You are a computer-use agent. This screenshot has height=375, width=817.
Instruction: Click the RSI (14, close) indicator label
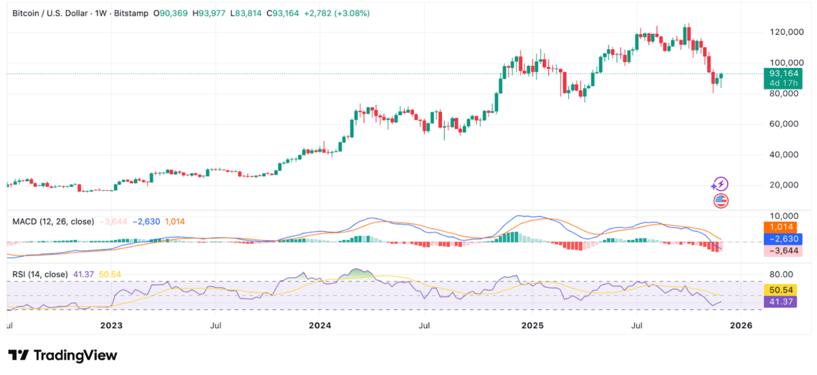(x=40, y=274)
